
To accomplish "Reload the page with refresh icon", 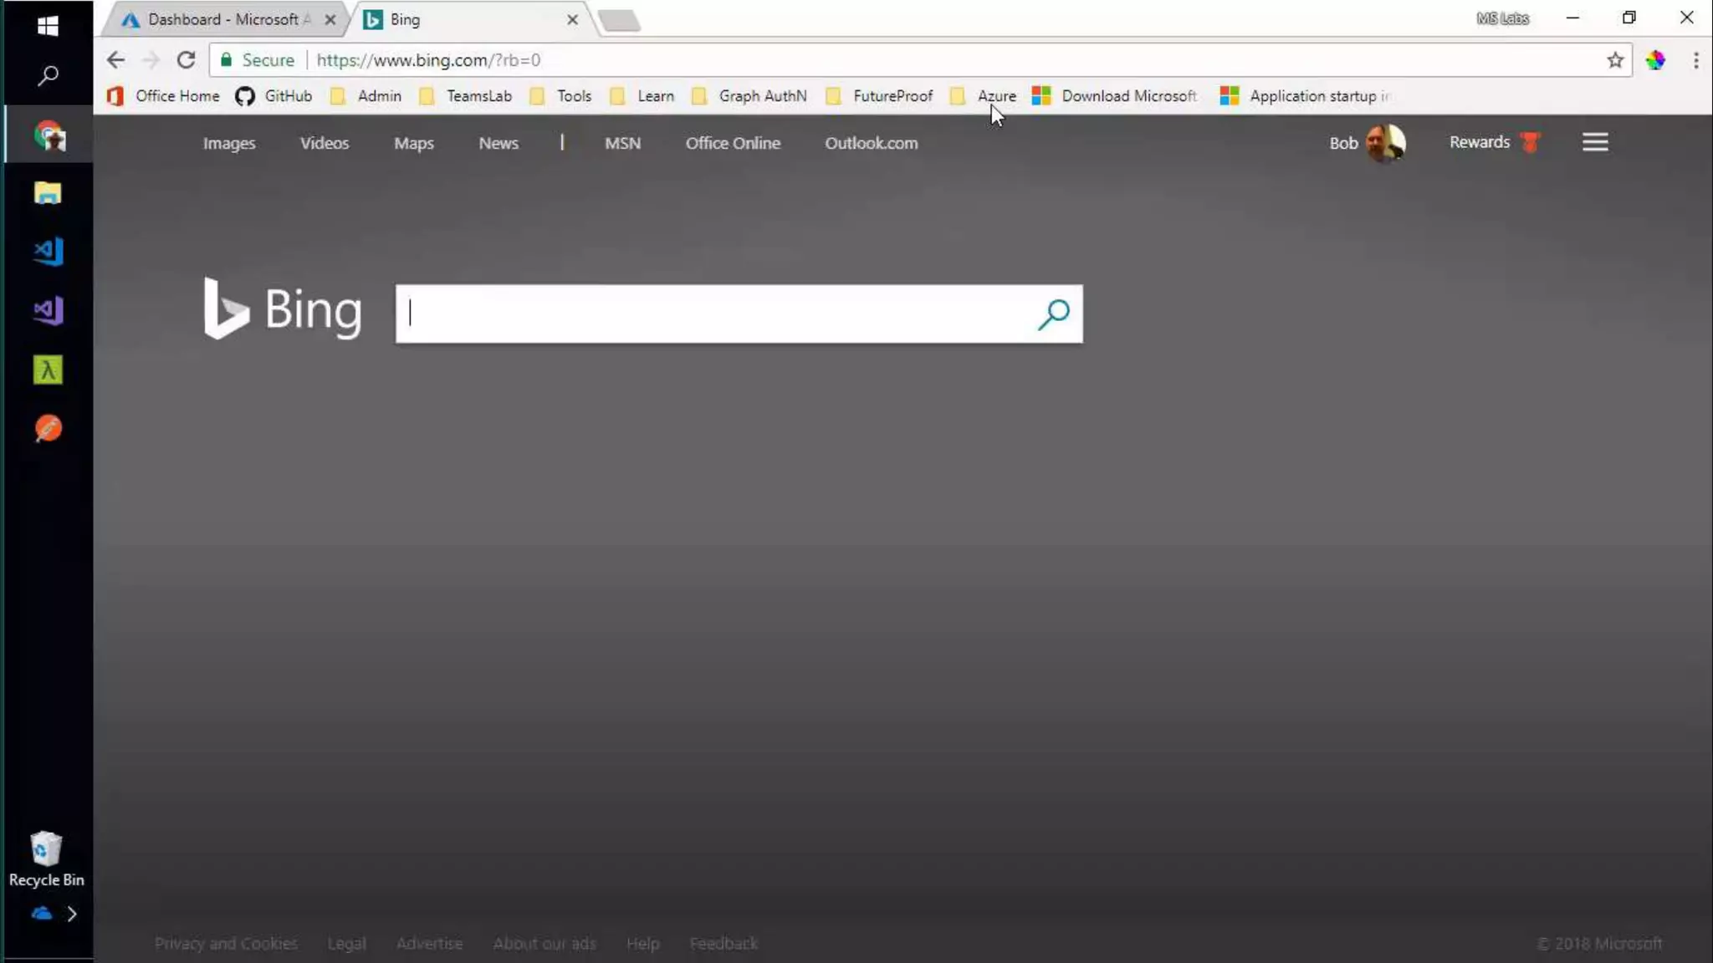I will 186,60.
